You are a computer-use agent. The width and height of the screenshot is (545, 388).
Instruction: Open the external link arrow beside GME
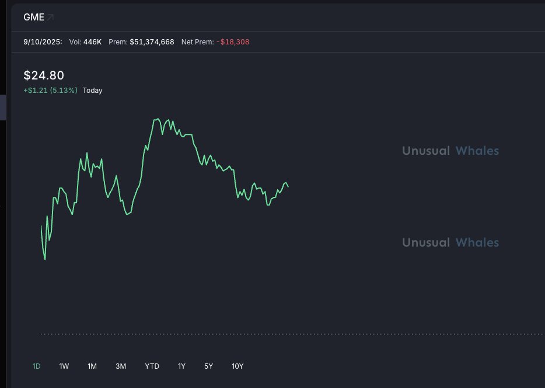(51, 18)
